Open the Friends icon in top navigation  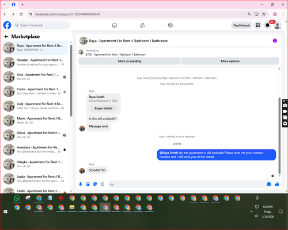point(142,25)
